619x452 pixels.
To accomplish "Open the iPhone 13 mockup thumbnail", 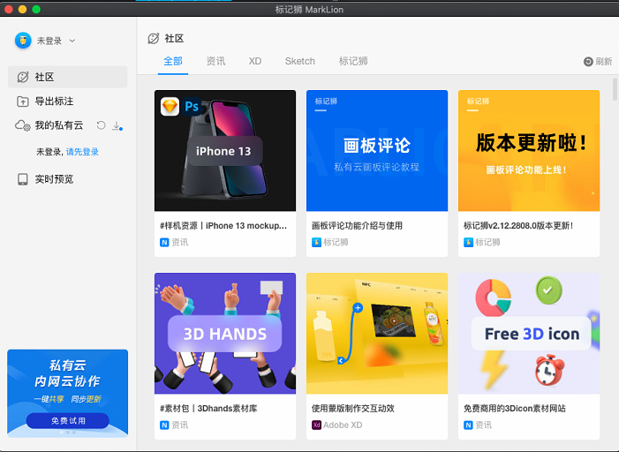I will pos(225,150).
